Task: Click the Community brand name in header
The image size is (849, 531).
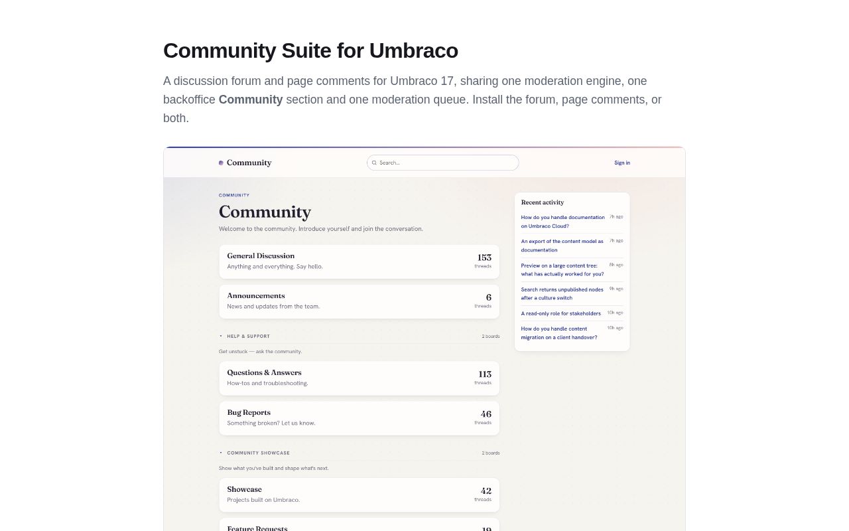Action: pos(249,163)
